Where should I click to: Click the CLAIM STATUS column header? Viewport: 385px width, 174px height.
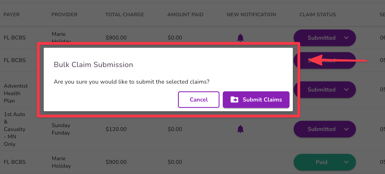pyautogui.click(x=317, y=15)
